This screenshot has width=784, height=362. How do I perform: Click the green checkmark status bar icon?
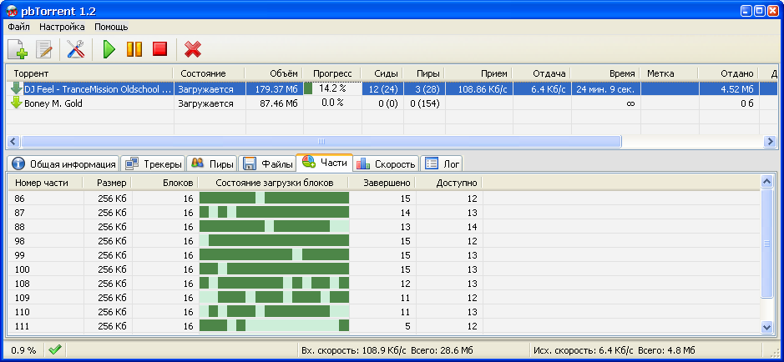tap(55, 350)
